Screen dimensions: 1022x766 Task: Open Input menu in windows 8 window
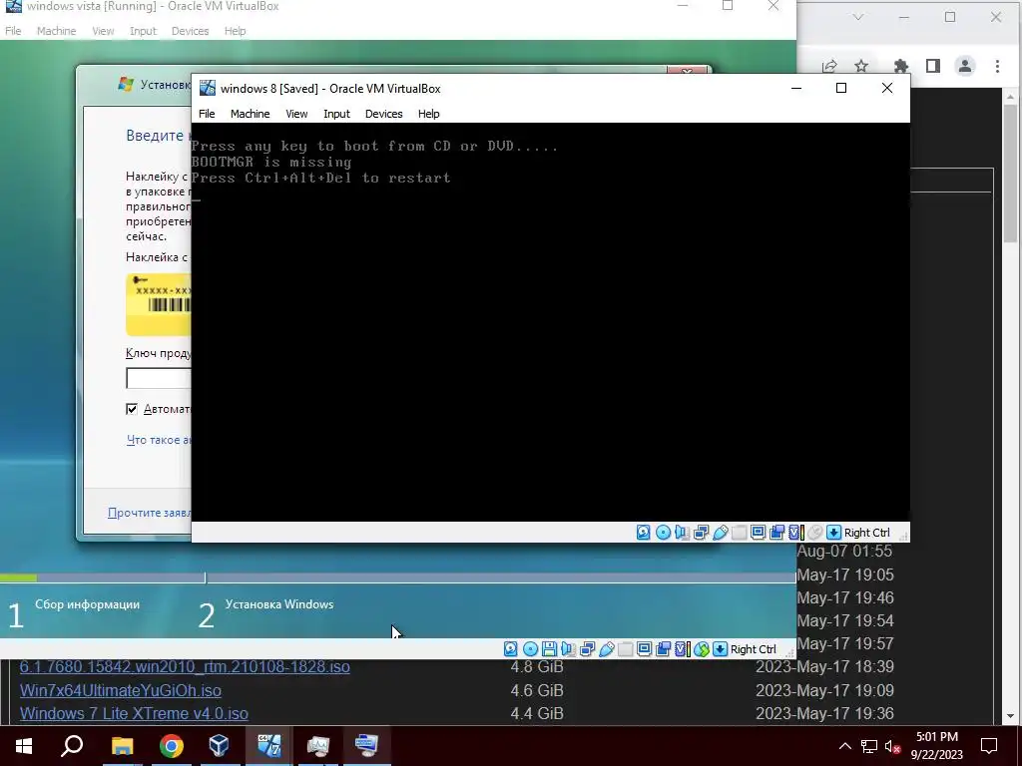336,114
